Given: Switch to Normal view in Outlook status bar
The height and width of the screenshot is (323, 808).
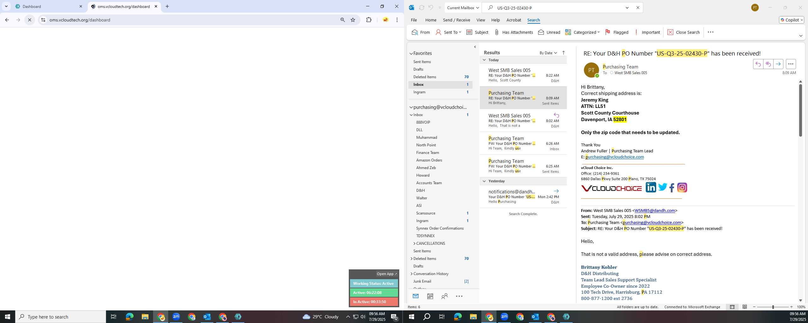Looking at the screenshot, I should point(732,307).
